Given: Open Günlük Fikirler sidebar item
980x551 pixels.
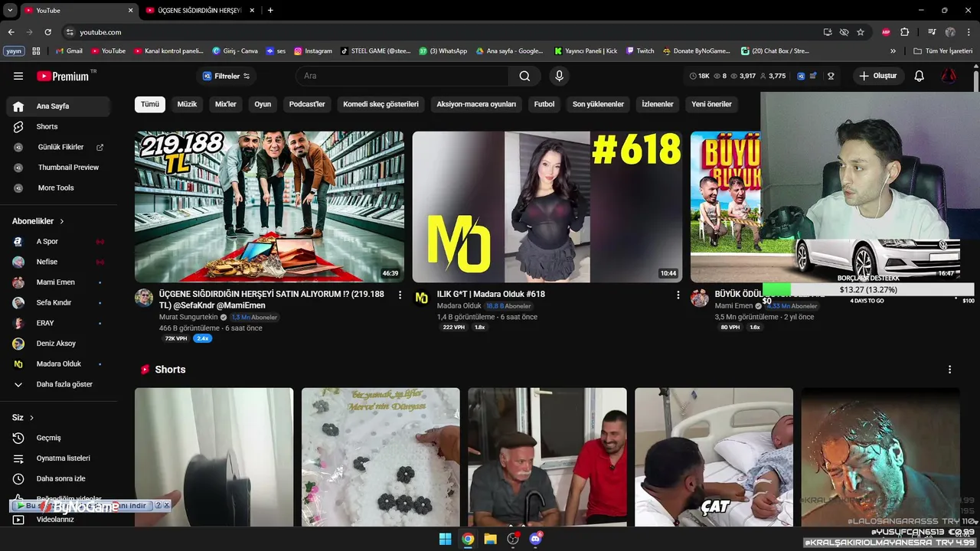Looking at the screenshot, I should pyautogui.click(x=58, y=147).
